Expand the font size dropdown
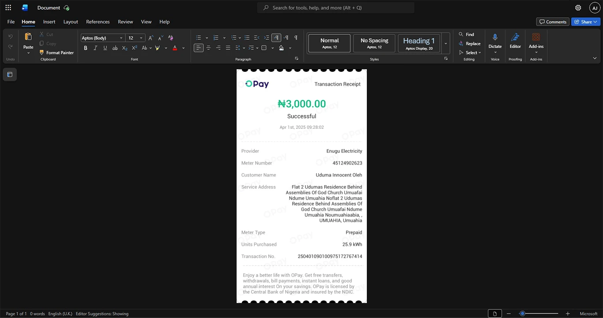603x318 pixels. pyautogui.click(x=141, y=38)
